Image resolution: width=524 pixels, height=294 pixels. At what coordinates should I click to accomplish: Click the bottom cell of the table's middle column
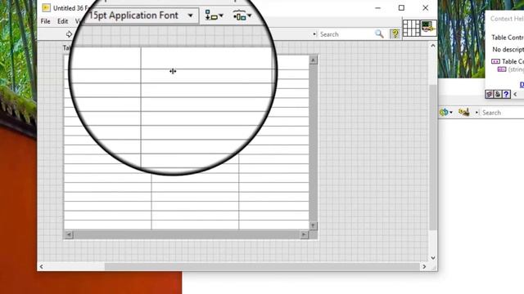195,225
